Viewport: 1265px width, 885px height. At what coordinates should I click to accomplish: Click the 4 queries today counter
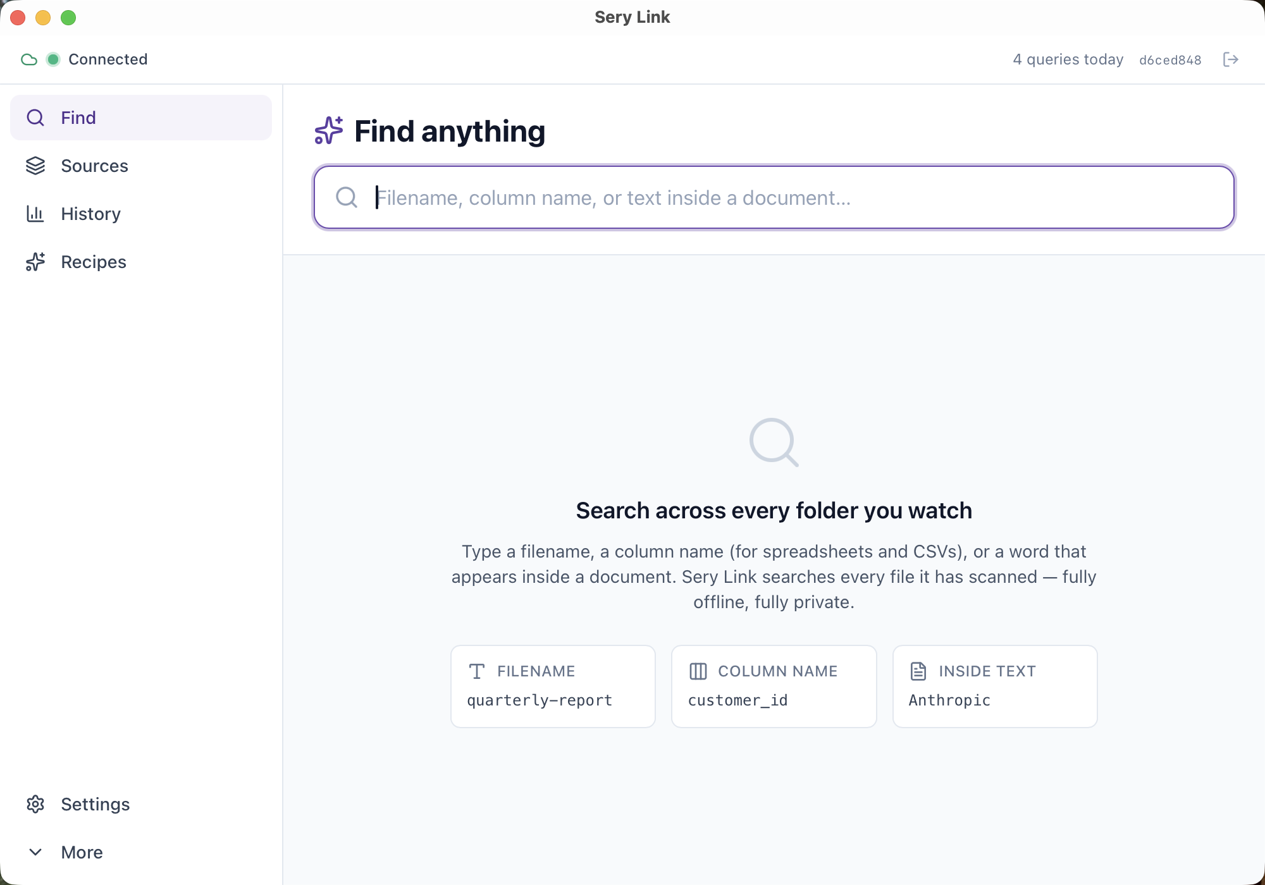pyautogui.click(x=1068, y=59)
